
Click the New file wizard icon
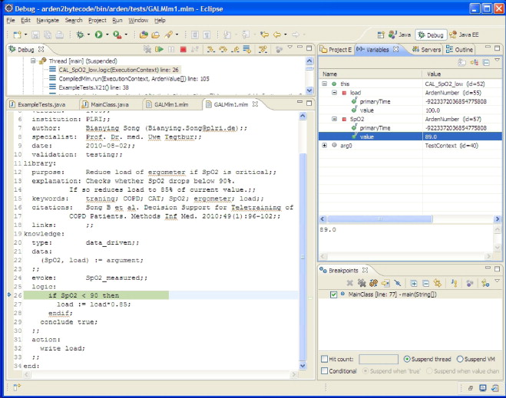tap(17, 35)
